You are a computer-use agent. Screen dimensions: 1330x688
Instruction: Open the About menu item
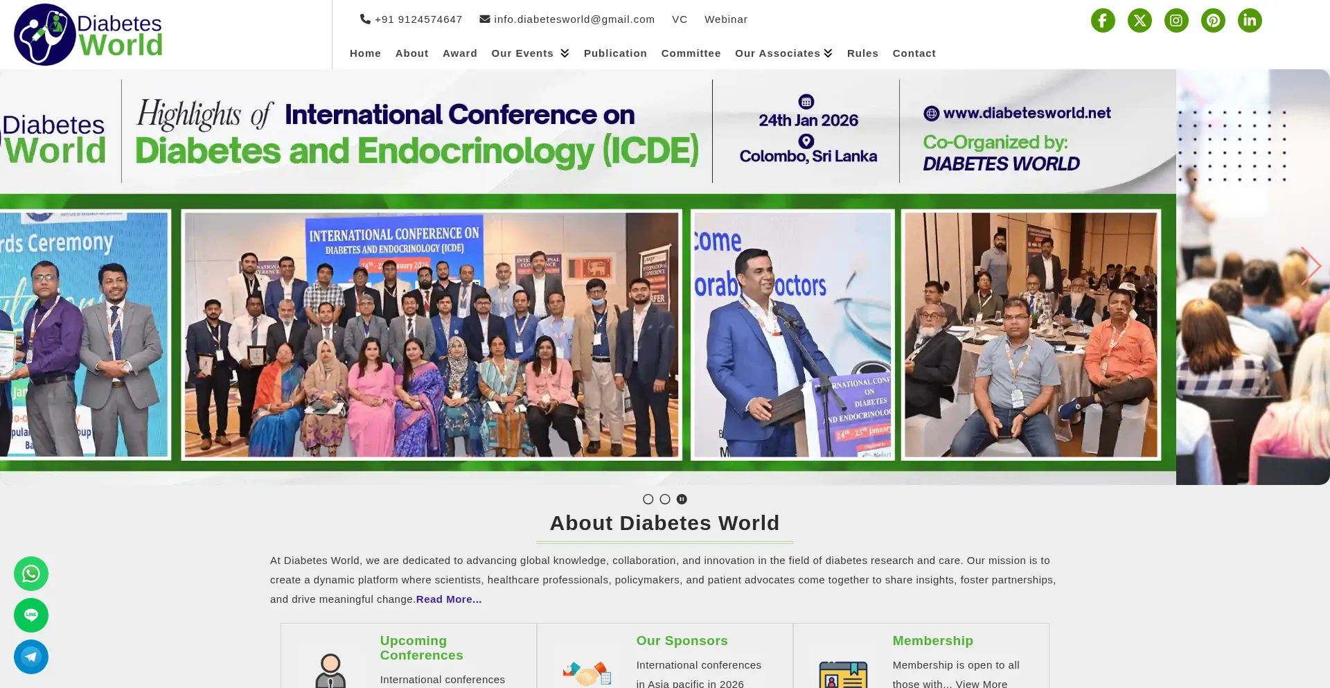412,53
